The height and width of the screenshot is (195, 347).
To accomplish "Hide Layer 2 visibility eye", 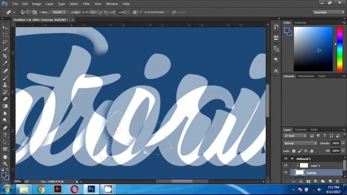I will [286, 165].
